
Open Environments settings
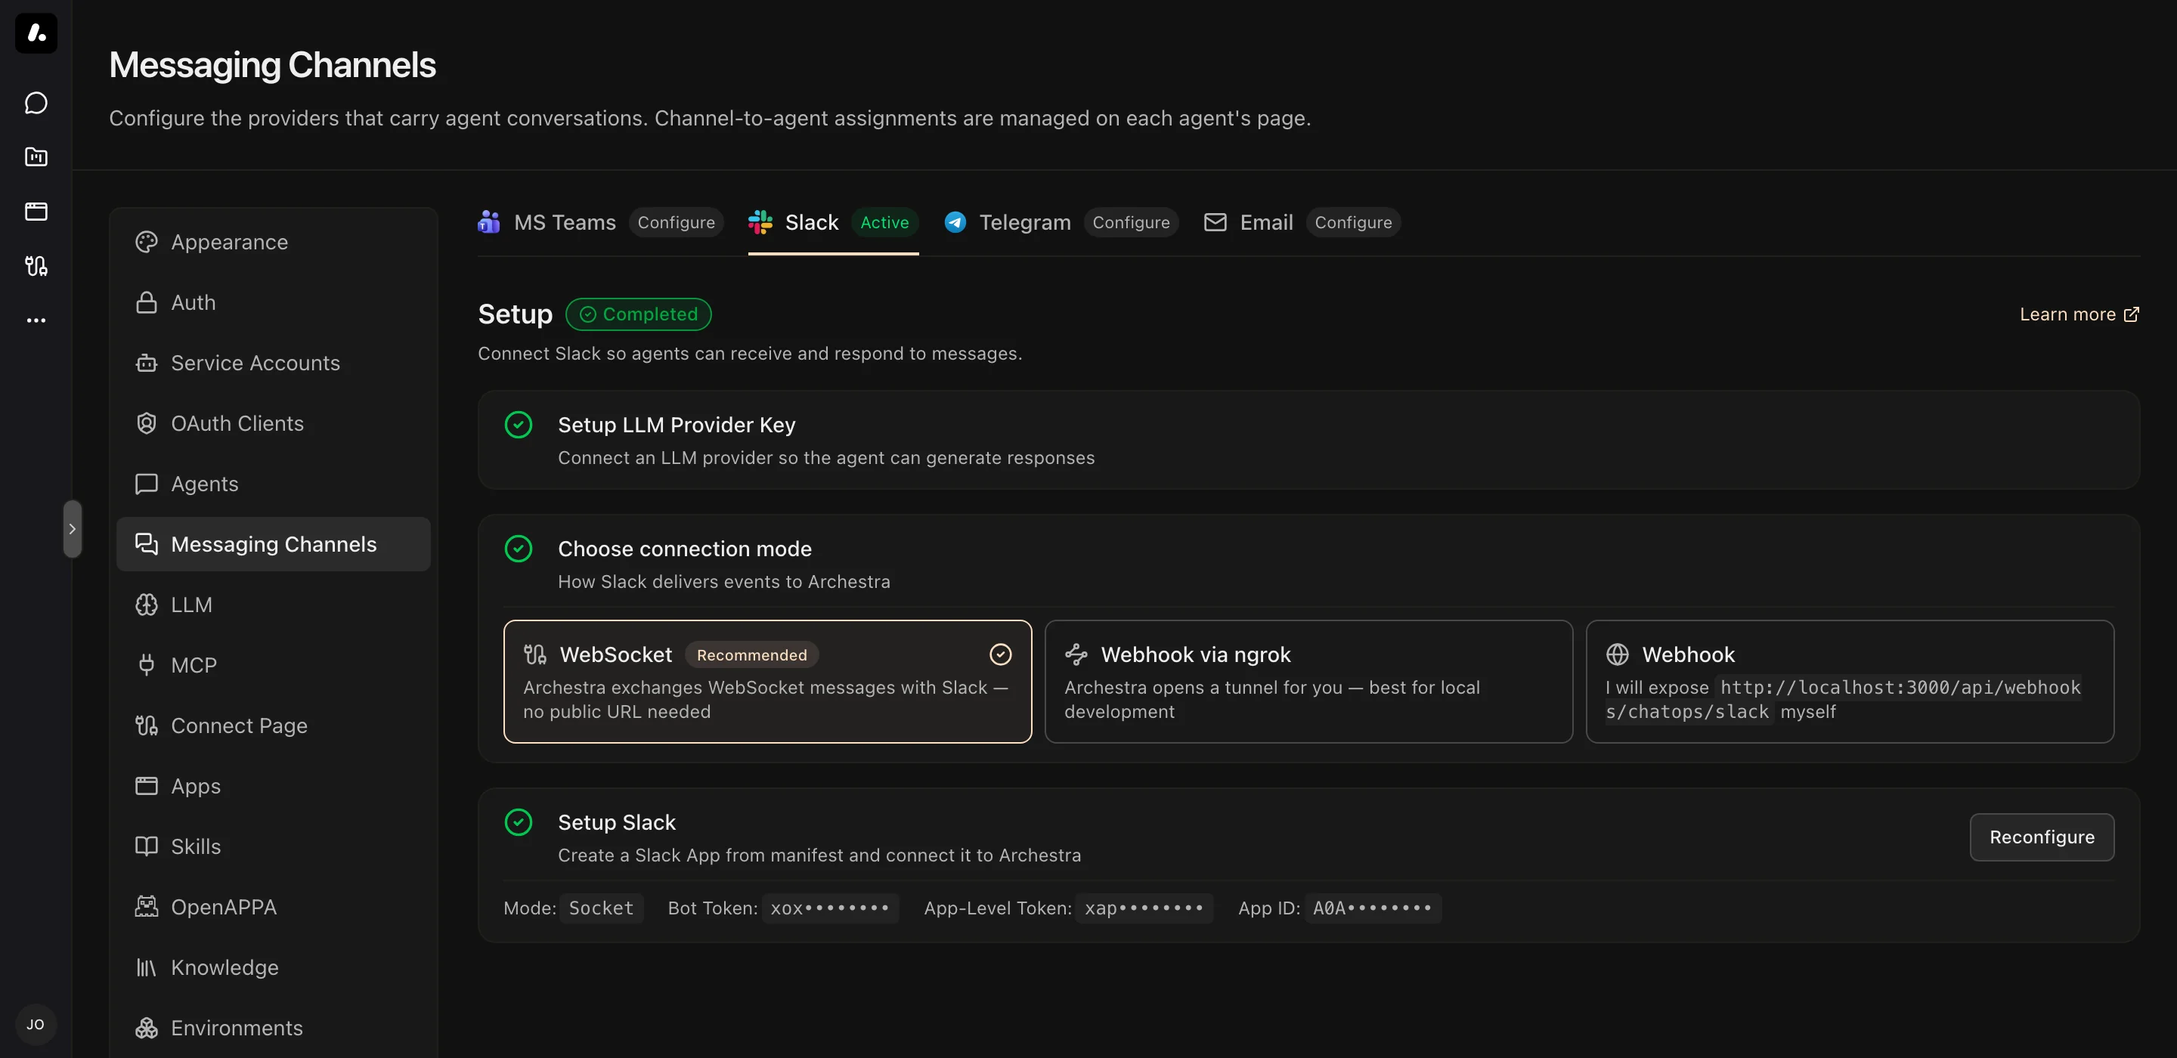click(x=273, y=1028)
